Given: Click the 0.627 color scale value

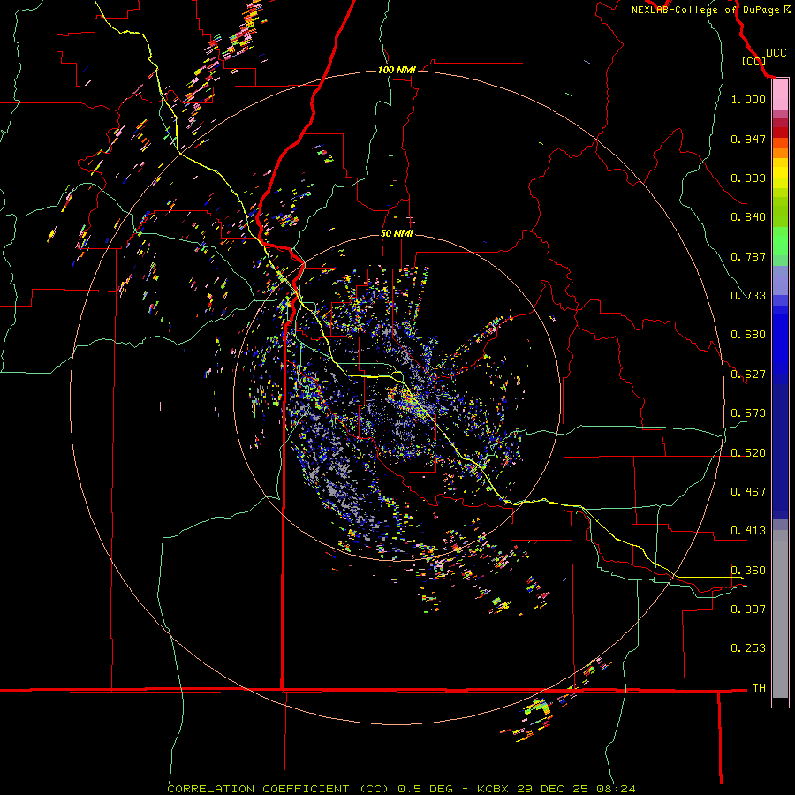Looking at the screenshot, I should (x=748, y=375).
